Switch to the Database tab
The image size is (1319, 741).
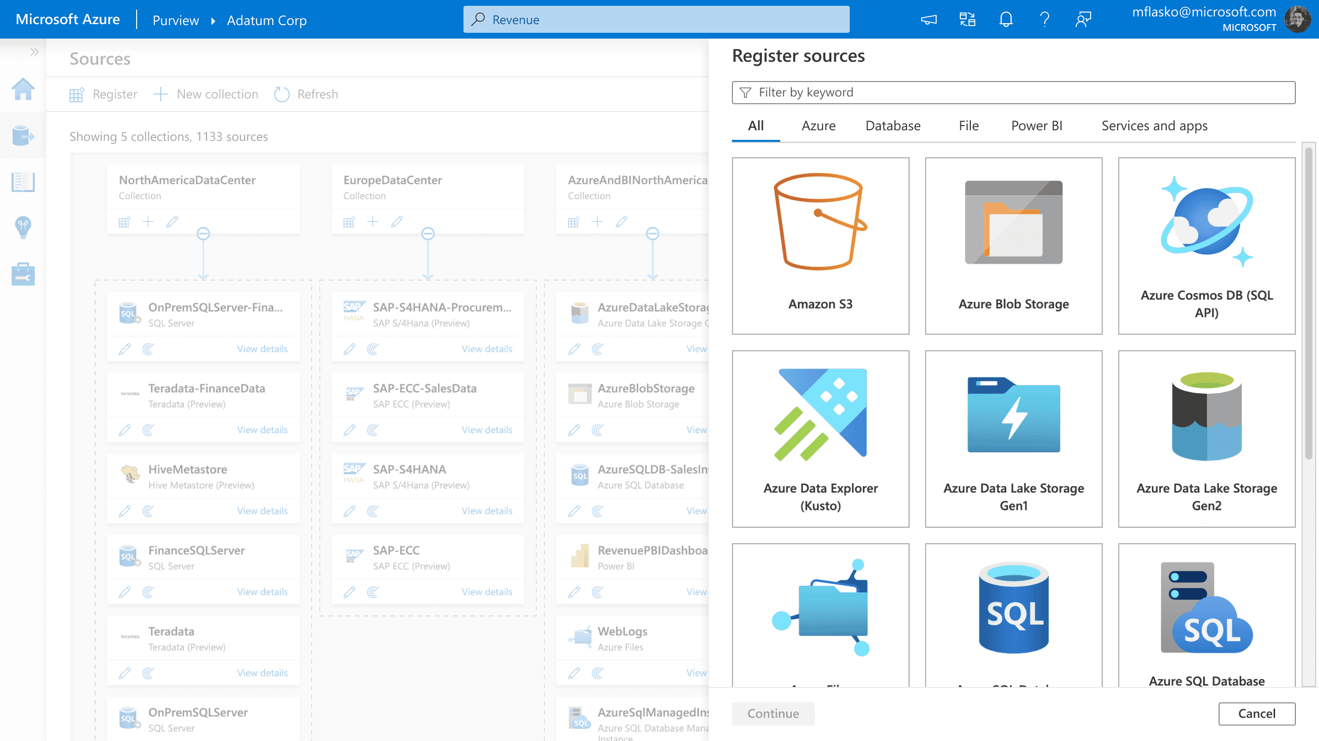coord(893,125)
